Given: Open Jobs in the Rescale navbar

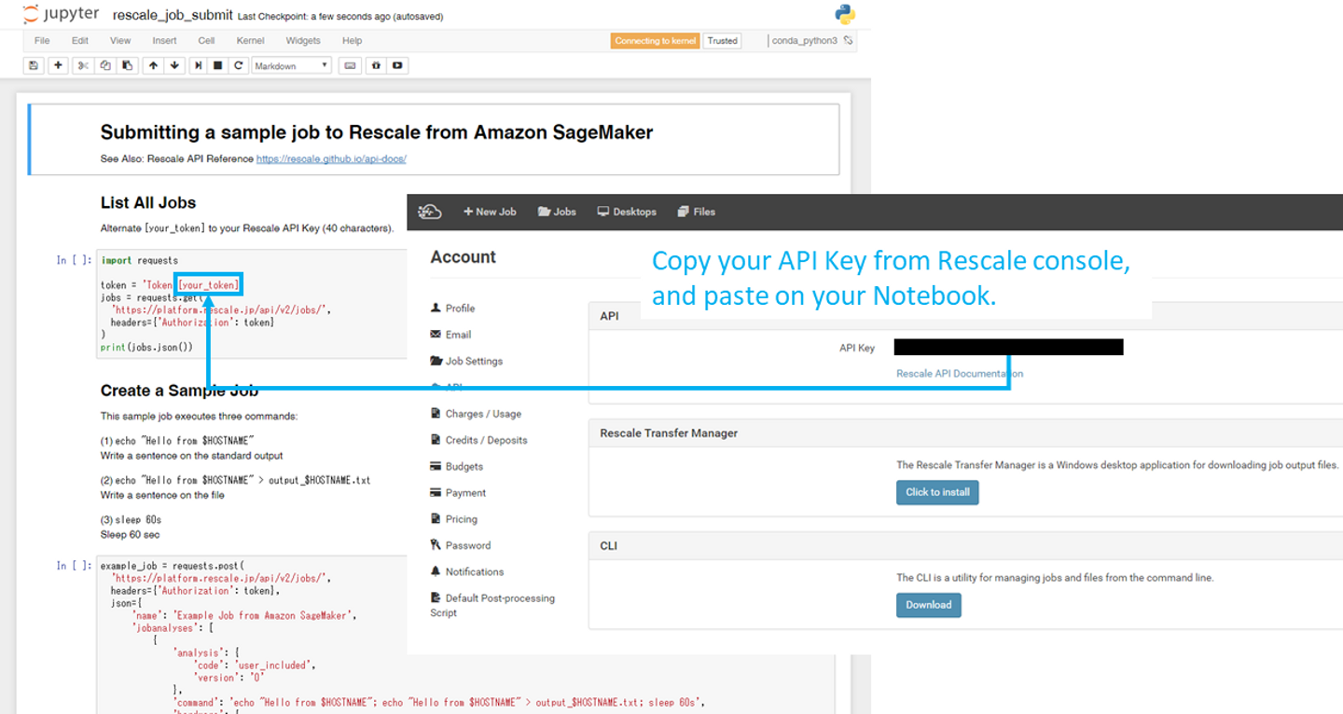Looking at the screenshot, I should [x=557, y=212].
